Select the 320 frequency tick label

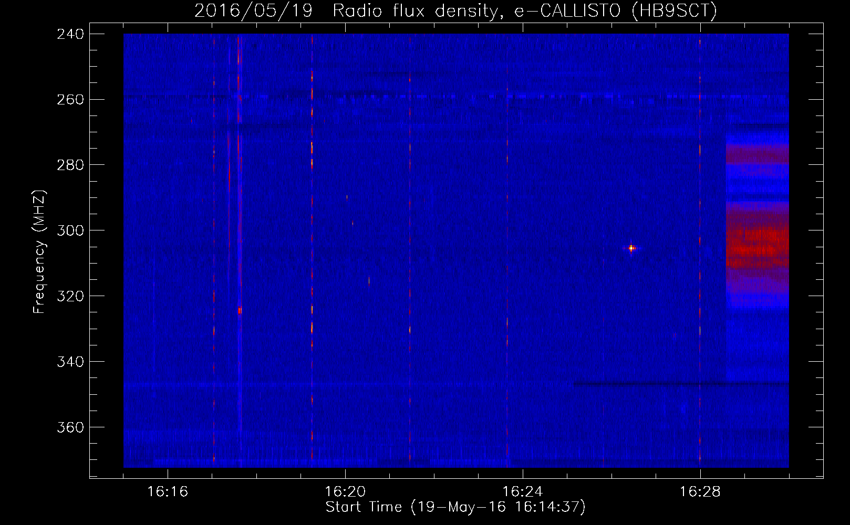[x=70, y=297]
